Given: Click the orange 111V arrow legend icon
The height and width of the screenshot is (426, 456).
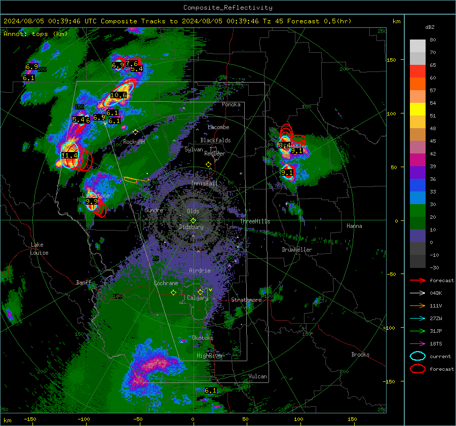Looking at the screenshot, I should point(417,305).
